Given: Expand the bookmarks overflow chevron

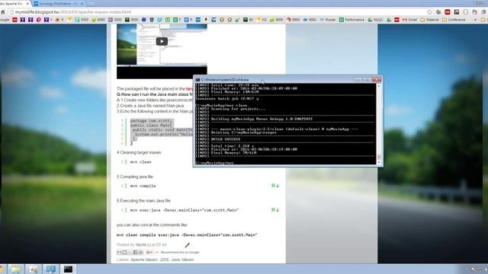Looking at the screenshot, I should coord(475,20).
